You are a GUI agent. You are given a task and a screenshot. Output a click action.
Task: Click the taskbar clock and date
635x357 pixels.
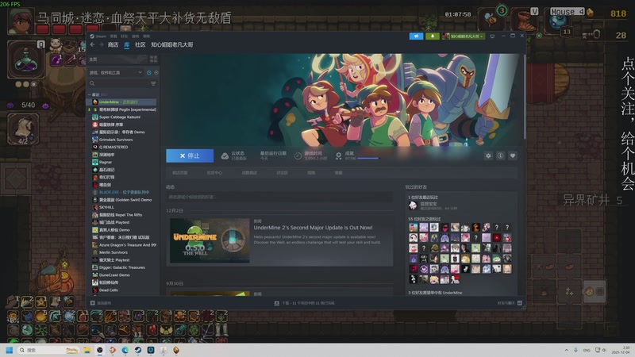point(621,350)
